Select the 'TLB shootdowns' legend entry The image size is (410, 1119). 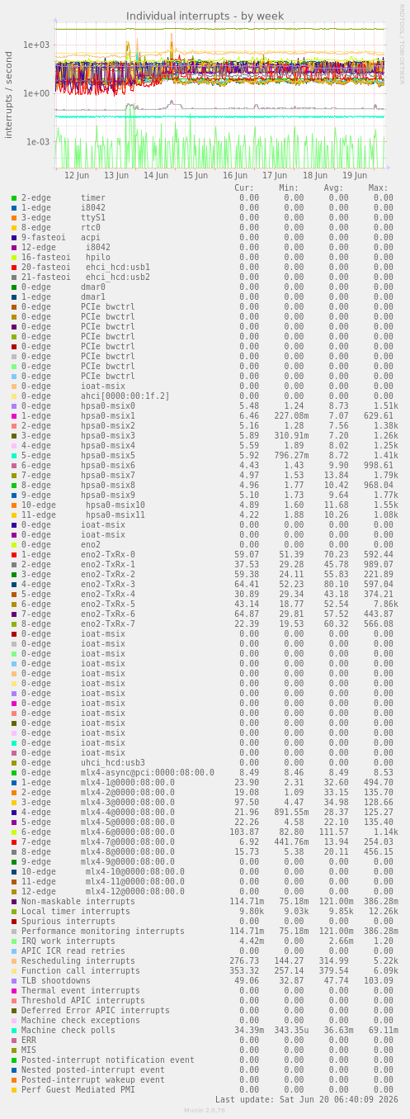click(x=56, y=981)
